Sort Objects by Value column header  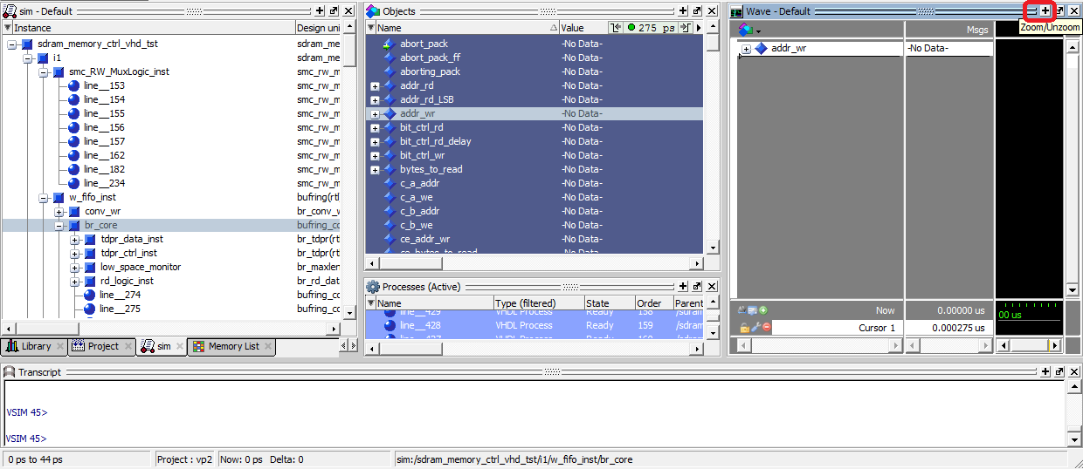pyautogui.click(x=583, y=28)
